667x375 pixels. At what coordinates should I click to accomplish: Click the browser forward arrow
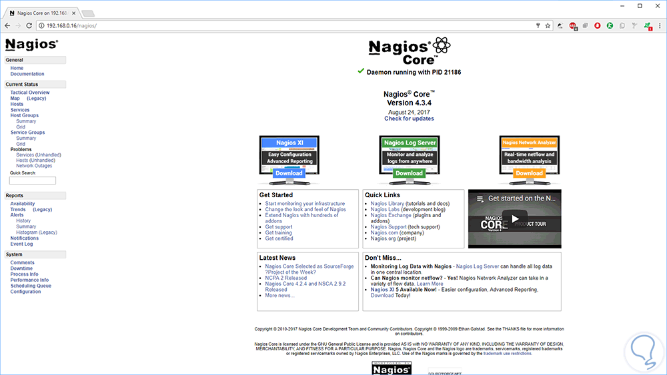pyautogui.click(x=18, y=25)
